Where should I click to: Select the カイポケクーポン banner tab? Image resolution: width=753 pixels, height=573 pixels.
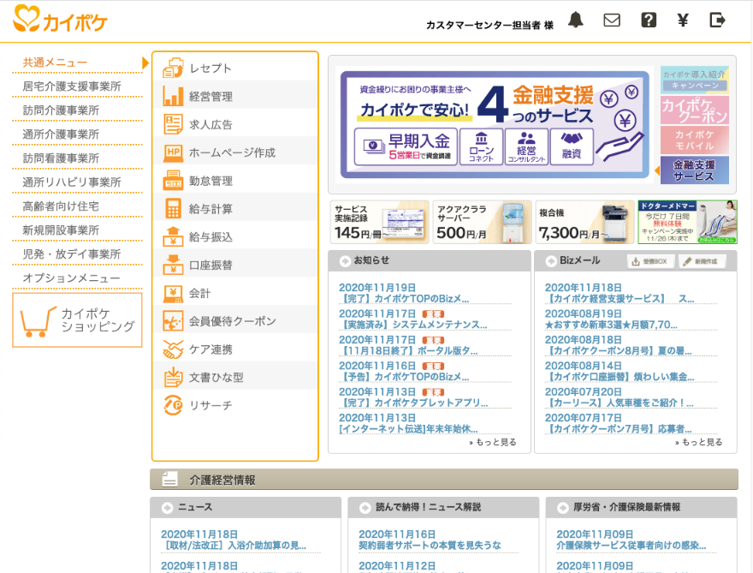tap(695, 110)
